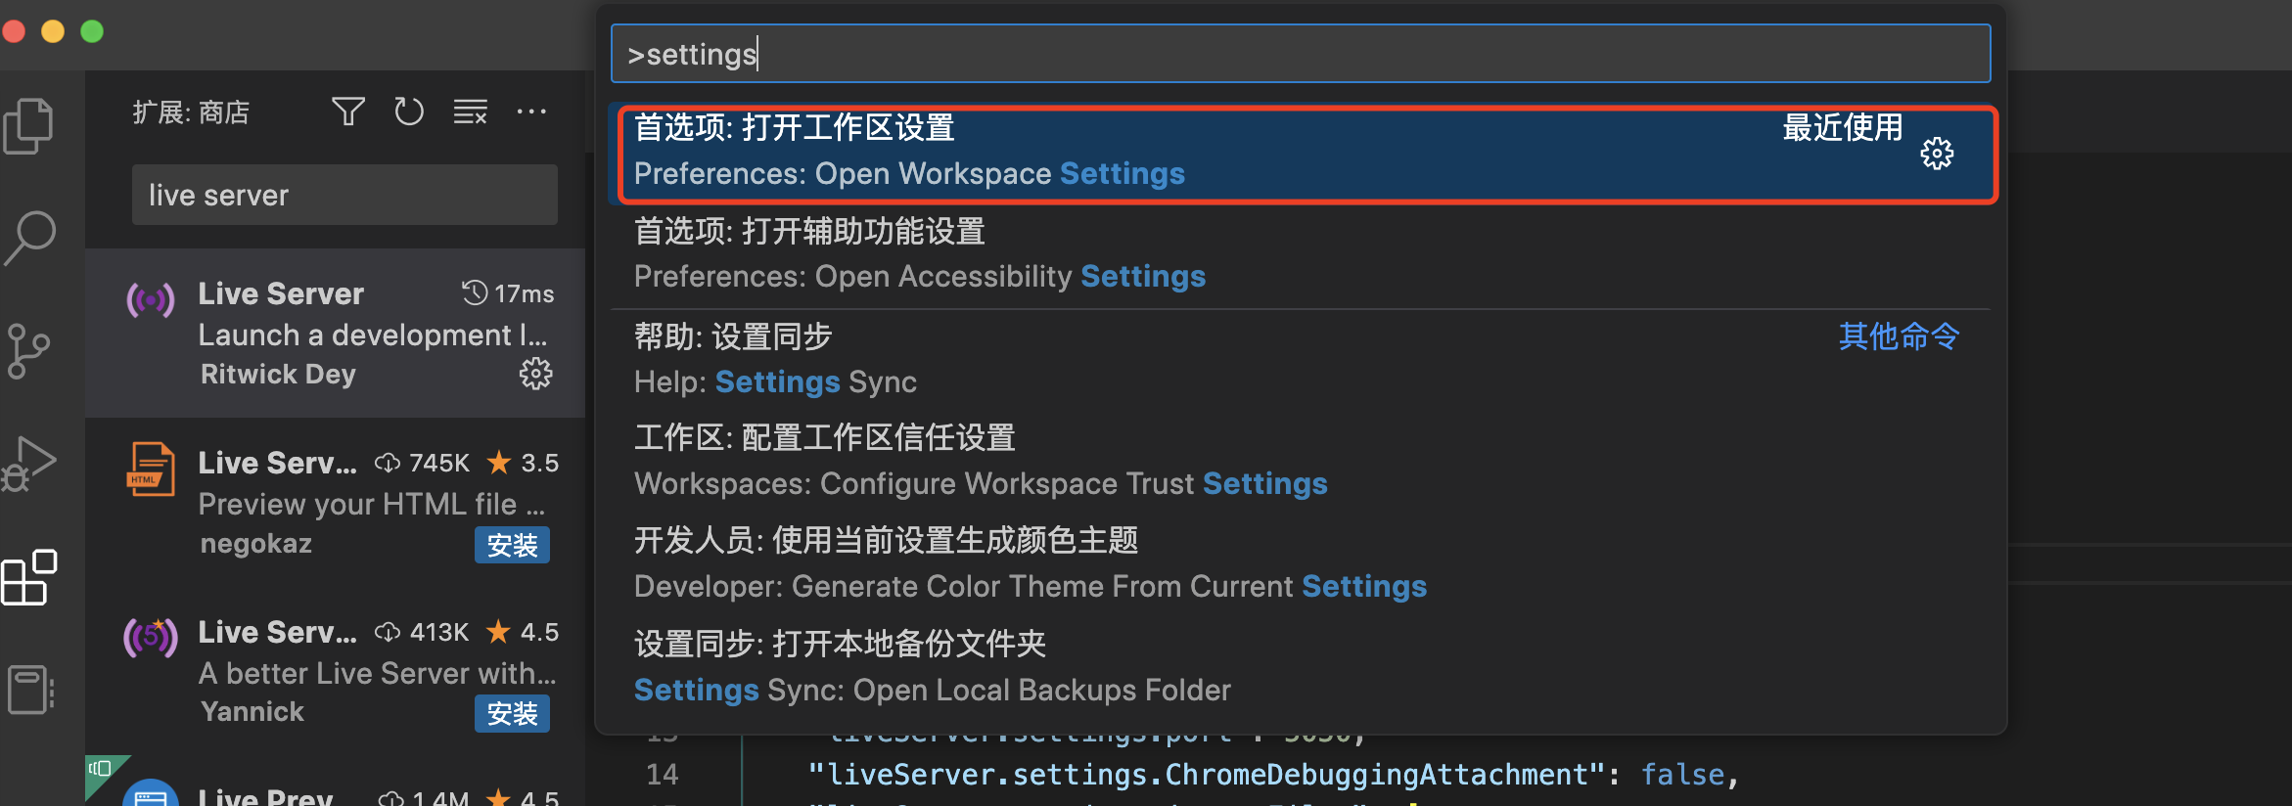Select Workspaces: Configure Workspace Trust Settings

click(x=979, y=460)
